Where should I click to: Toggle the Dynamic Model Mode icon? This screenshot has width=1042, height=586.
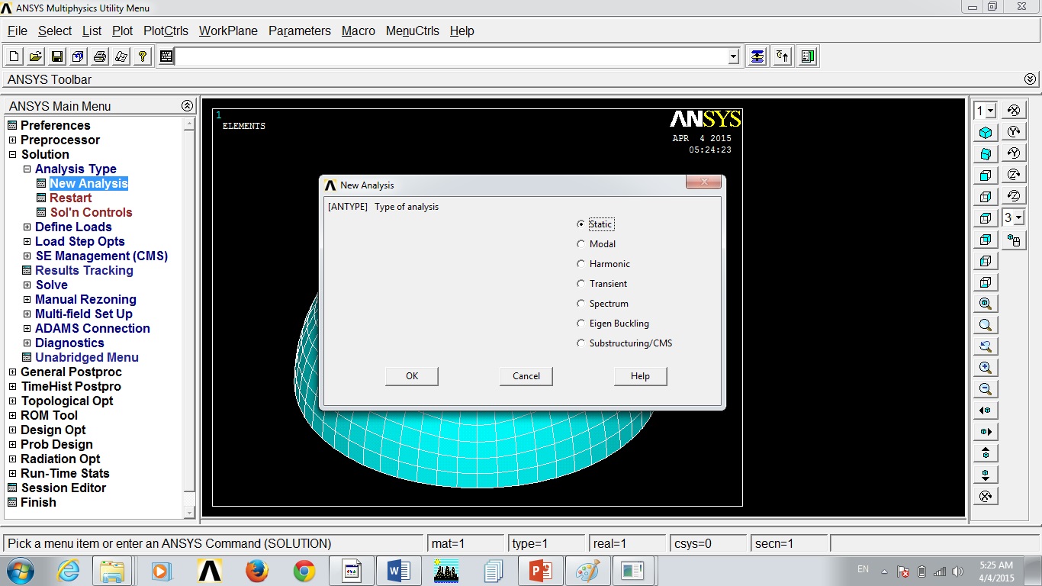point(1014,240)
